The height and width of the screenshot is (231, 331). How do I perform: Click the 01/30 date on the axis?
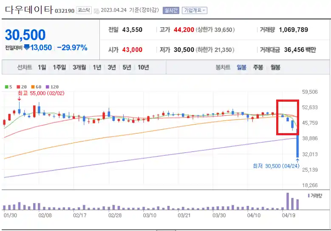click(x=10, y=215)
